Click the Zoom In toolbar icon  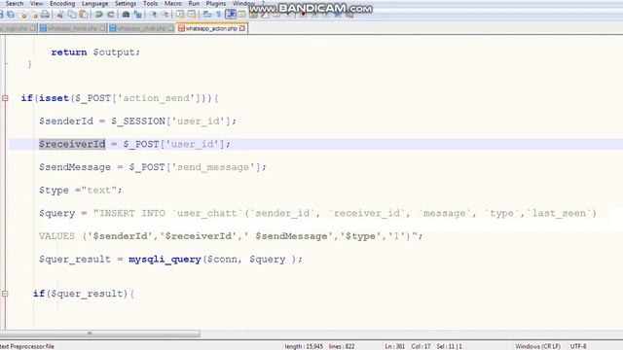coord(154,15)
